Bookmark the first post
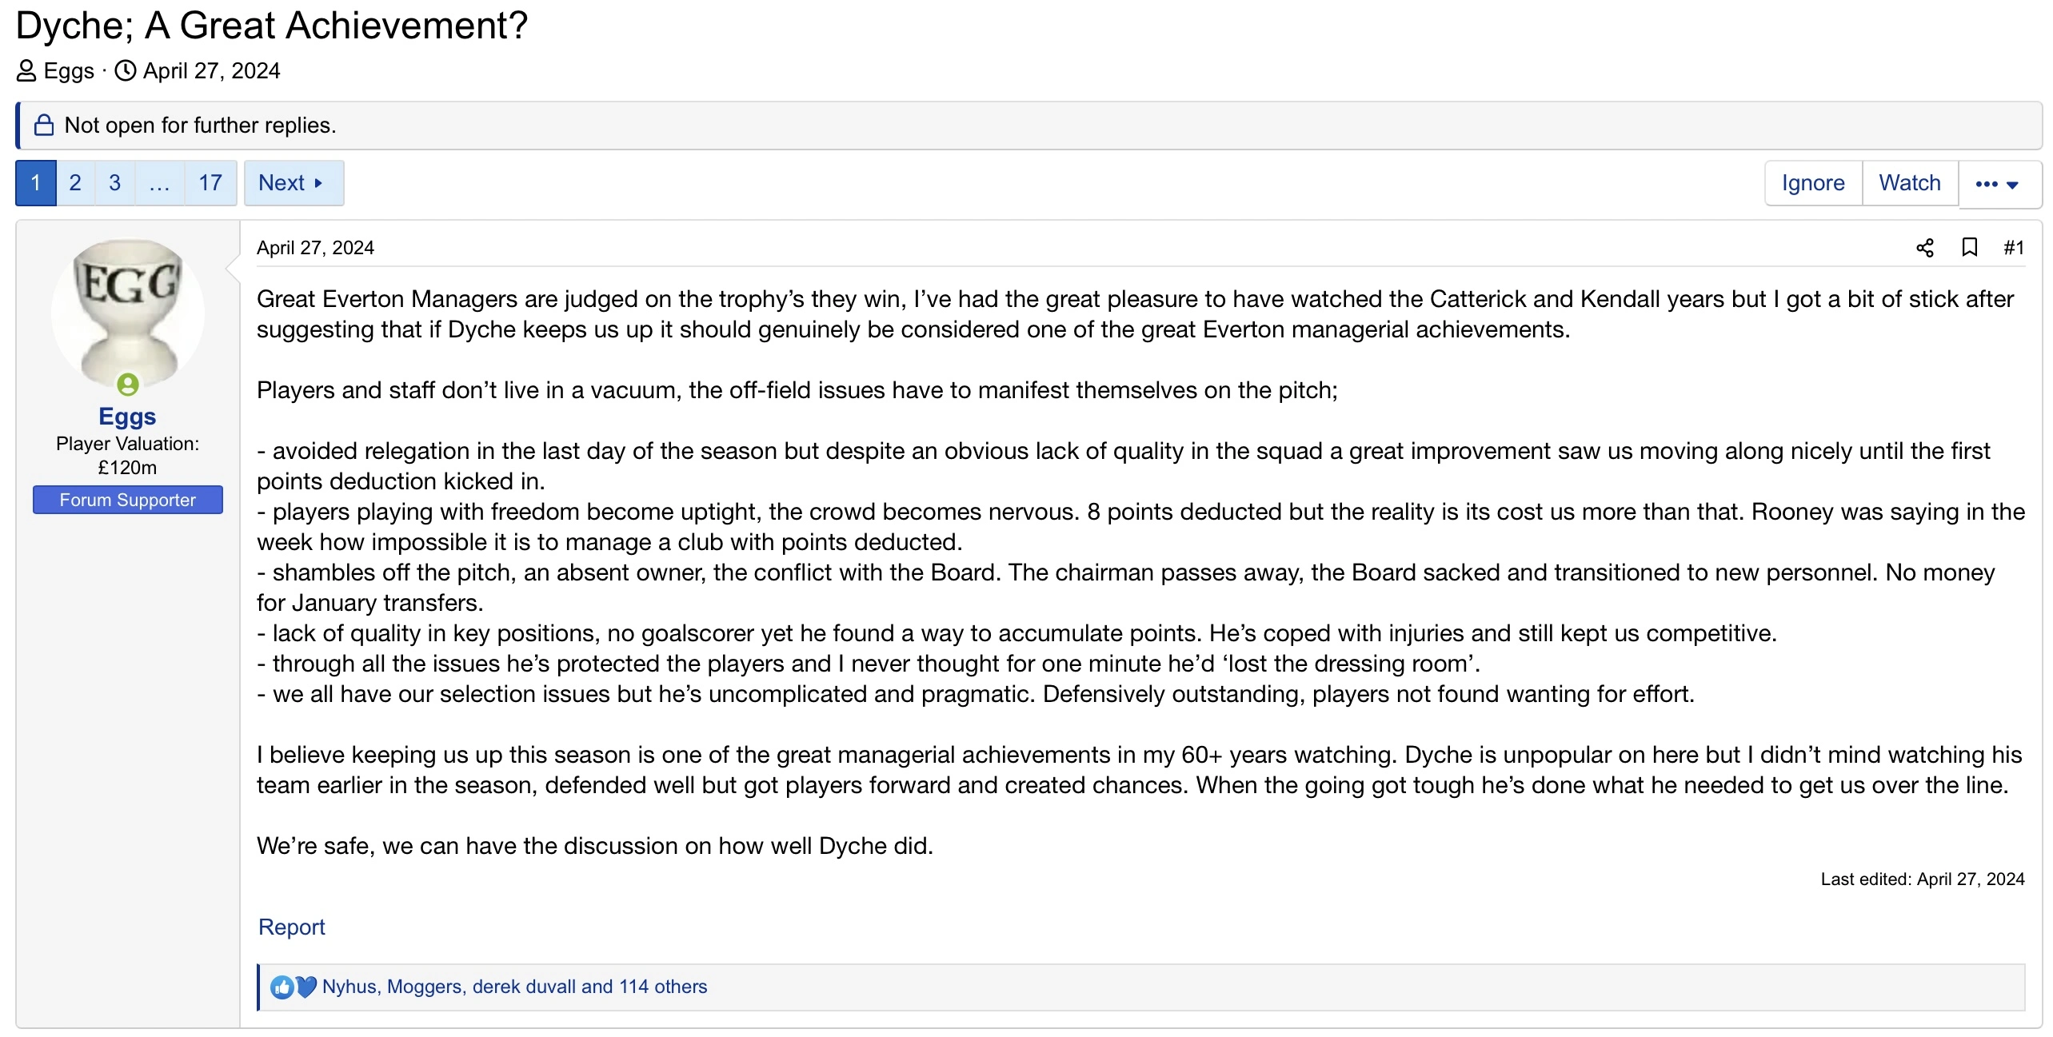 [x=1969, y=248]
